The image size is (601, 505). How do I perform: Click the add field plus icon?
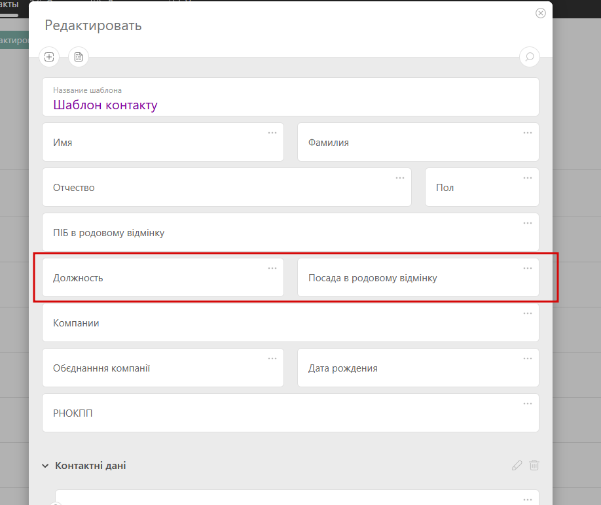[50, 57]
